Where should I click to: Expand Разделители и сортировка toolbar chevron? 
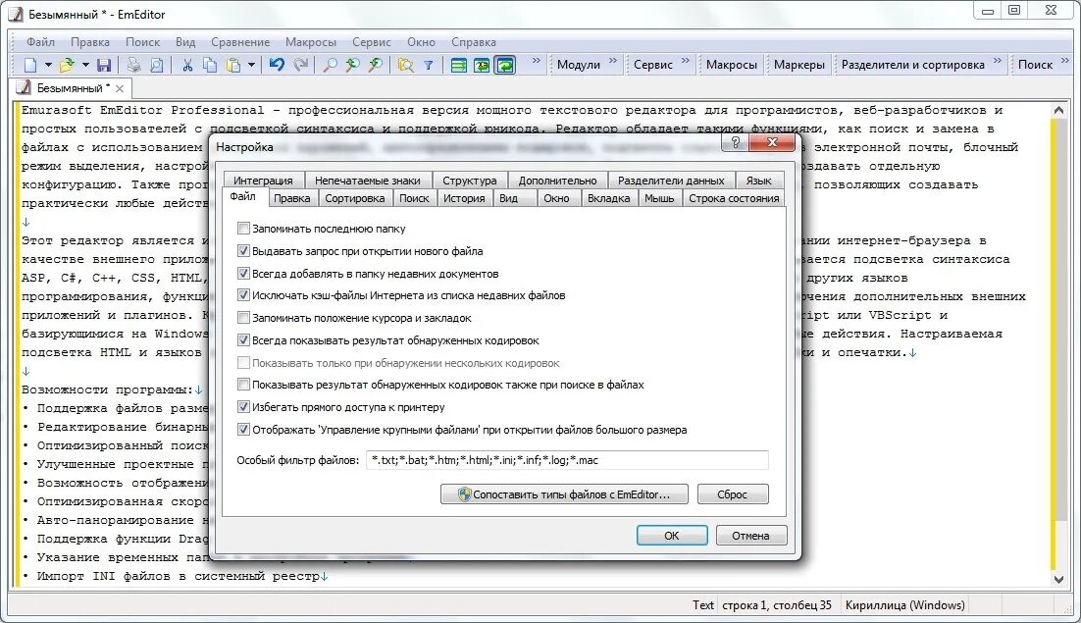997,61
